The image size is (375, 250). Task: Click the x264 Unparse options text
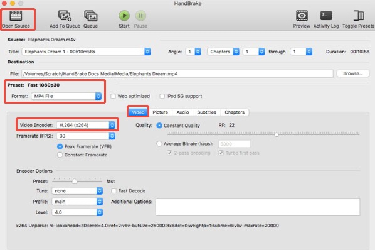pyautogui.click(x=147, y=226)
